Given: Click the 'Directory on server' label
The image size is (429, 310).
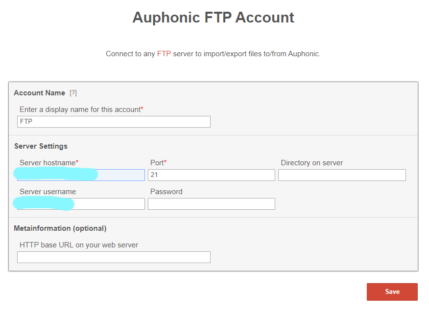Looking at the screenshot, I should (311, 163).
